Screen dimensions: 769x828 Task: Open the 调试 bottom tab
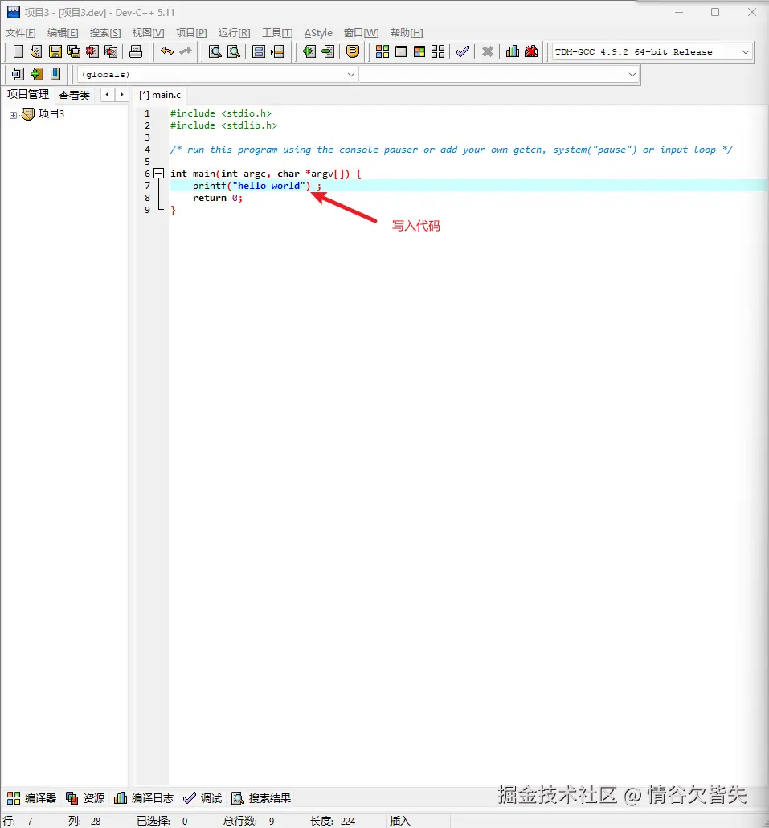[x=202, y=798]
